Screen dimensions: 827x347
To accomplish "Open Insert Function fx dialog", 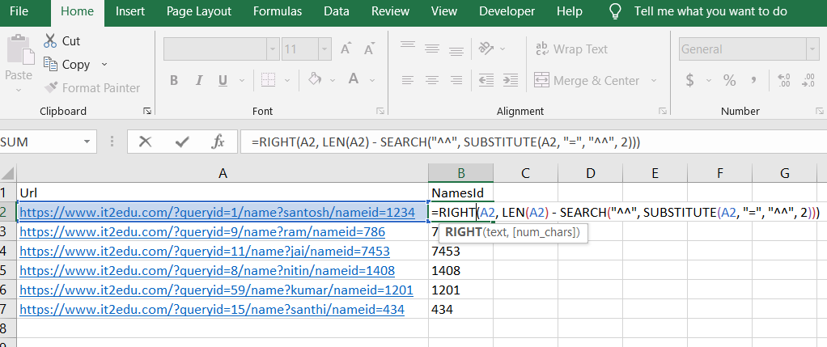I will 218,142.
